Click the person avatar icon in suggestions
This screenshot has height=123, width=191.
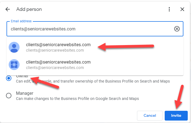pos(14,47)
